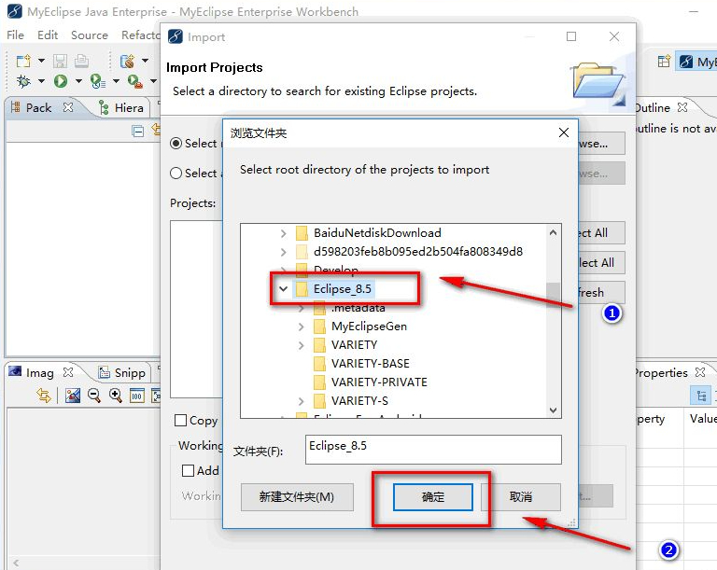
Task: Click the New wizard toolbar icon
Action: pos(23,62)
